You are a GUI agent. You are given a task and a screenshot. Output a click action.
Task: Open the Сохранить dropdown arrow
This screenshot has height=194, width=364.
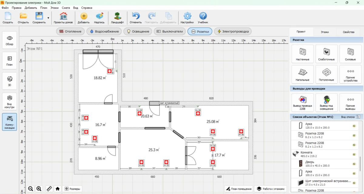48,18
